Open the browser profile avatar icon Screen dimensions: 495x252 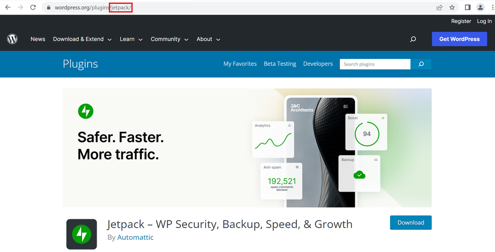click(x=480, y=7)
